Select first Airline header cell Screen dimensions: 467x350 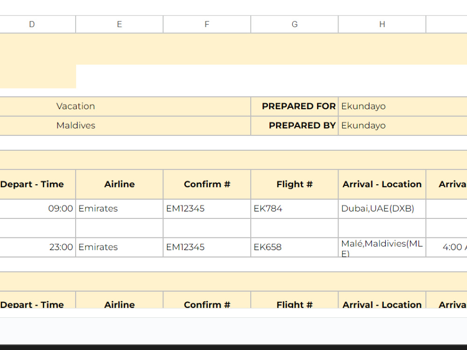pyautogui.click(x=120, y=184)
